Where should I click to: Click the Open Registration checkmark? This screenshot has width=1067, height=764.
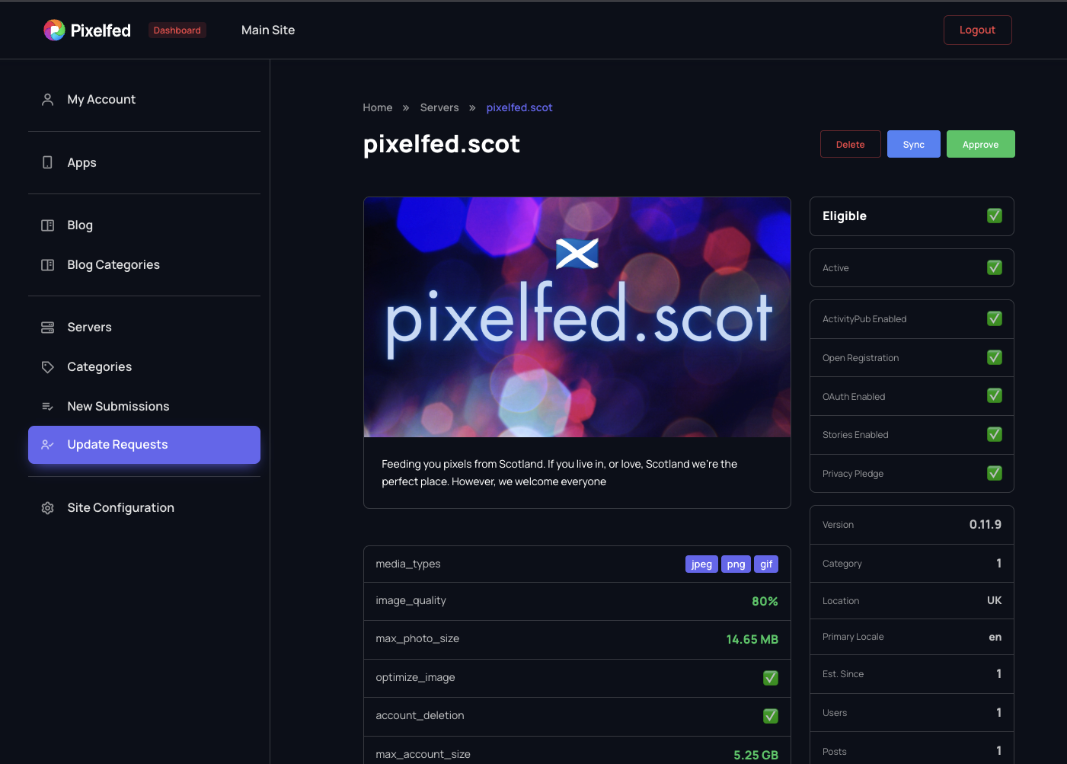coord(995,357)
